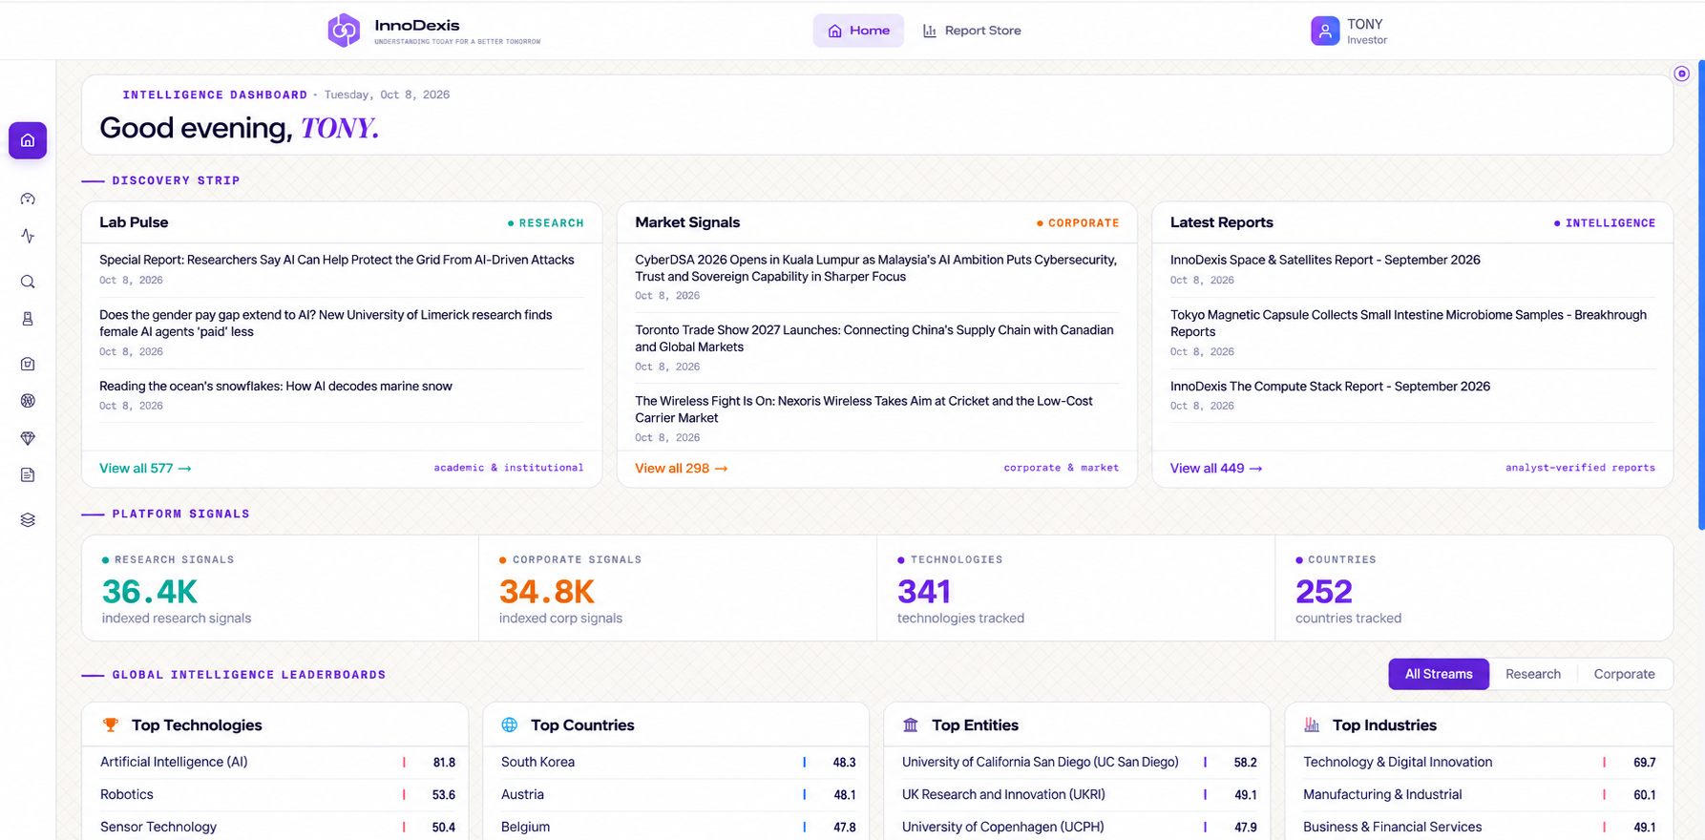Select the pulse activity icon in sidebar
Image resolution: width=1705 pixels, height=840 pixels.
tap(28, 236)
